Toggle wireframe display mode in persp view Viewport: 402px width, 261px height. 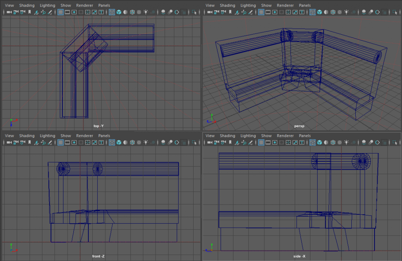(312, 12)
